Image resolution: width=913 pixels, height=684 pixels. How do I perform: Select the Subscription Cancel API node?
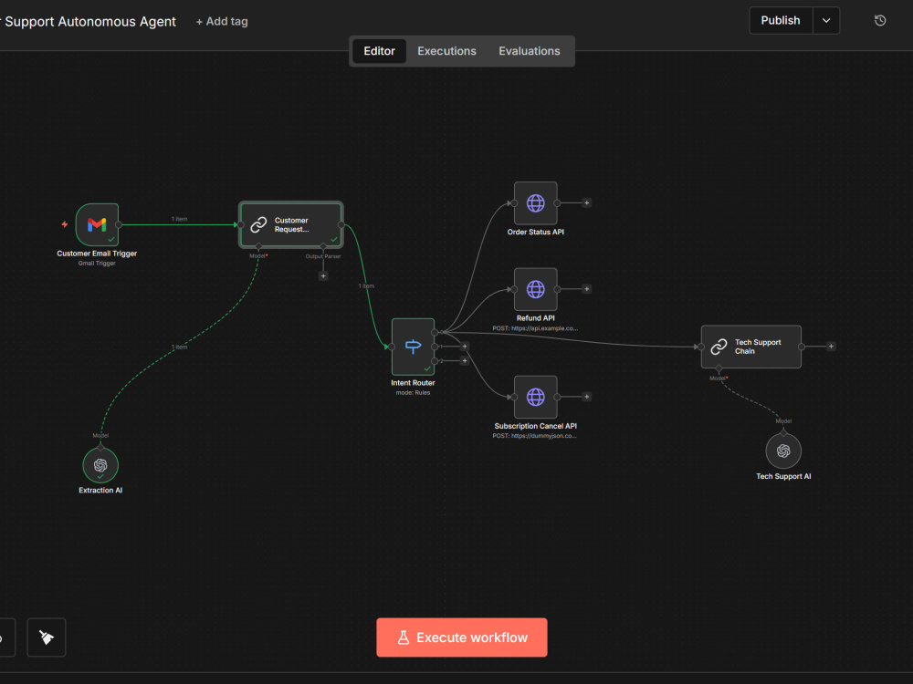(x=536, y=397)
